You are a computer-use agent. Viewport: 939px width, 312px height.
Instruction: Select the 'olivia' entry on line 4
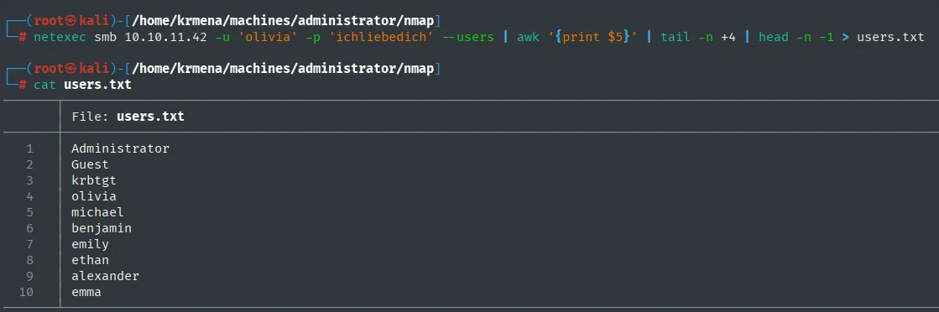pos(94,196)
